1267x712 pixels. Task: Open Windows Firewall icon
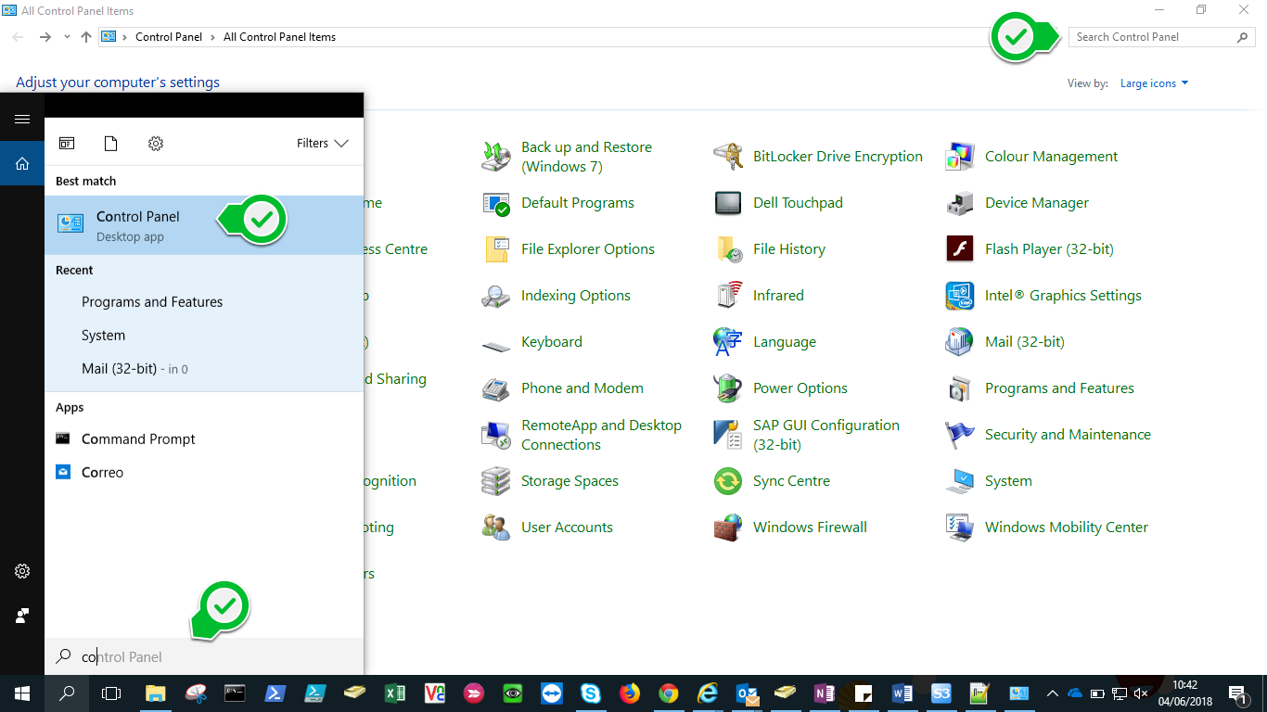pos(728,528)
